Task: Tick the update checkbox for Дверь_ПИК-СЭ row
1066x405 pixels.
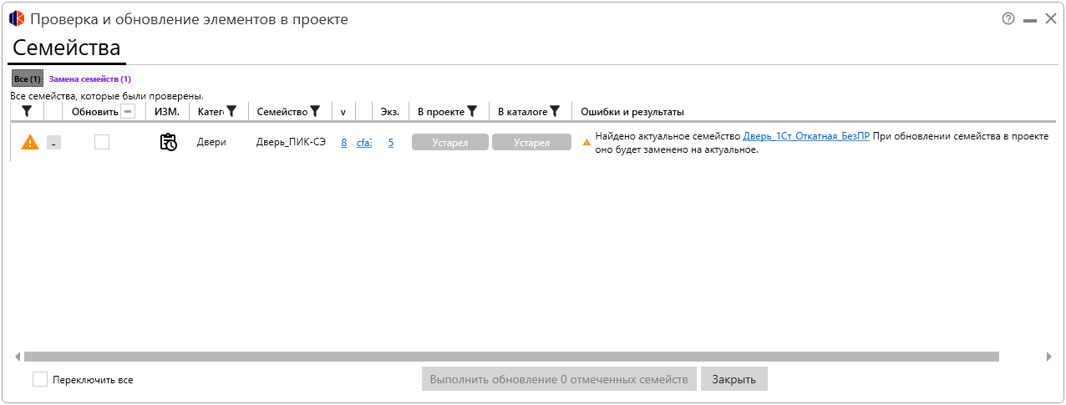Action: (x=102, y=143)
